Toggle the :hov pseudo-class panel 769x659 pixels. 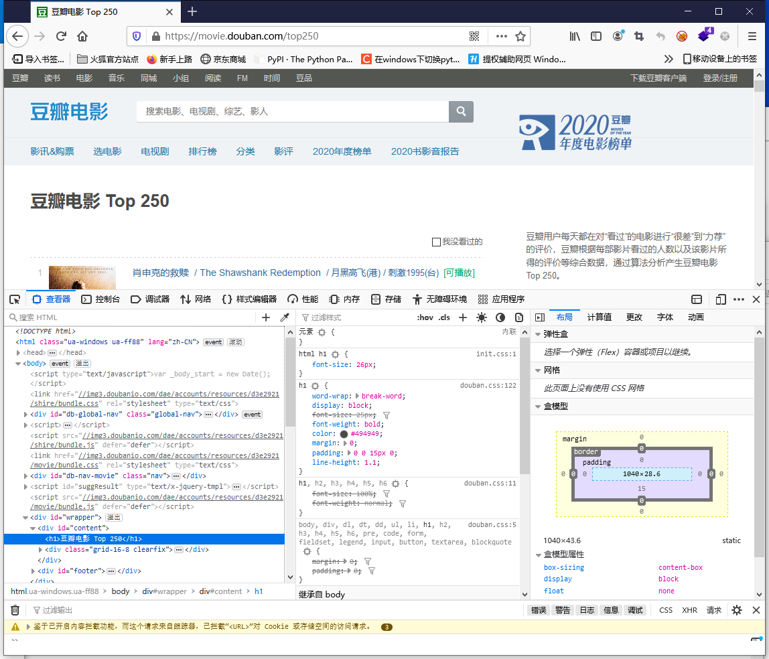click(x=425, y=317)
